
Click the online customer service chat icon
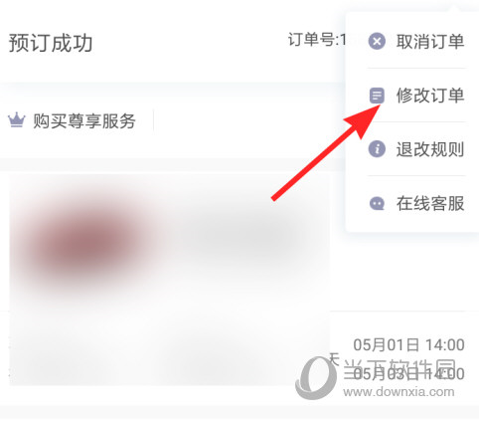[x=377, y=203]
